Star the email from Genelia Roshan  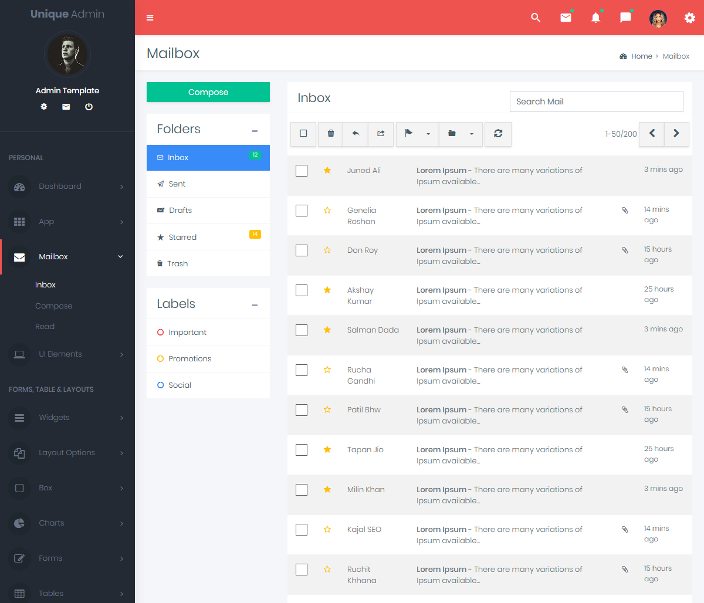327,210
